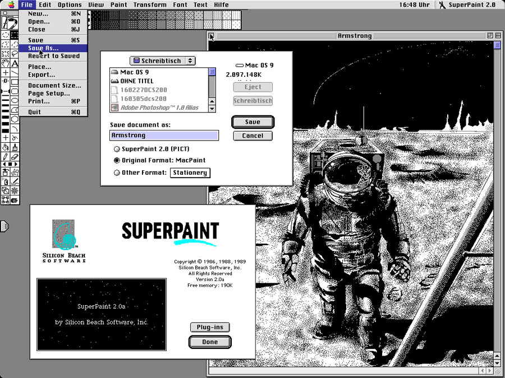Click the Armstrong window collapse box
The image size is (505, 378).
498,35
